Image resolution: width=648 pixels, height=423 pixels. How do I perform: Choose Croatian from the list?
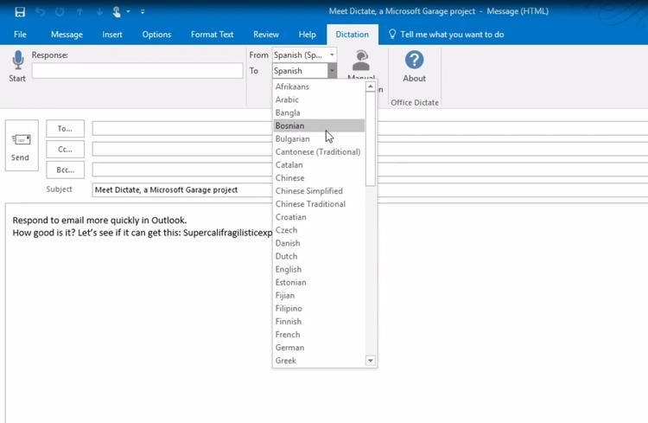[319, 217]
